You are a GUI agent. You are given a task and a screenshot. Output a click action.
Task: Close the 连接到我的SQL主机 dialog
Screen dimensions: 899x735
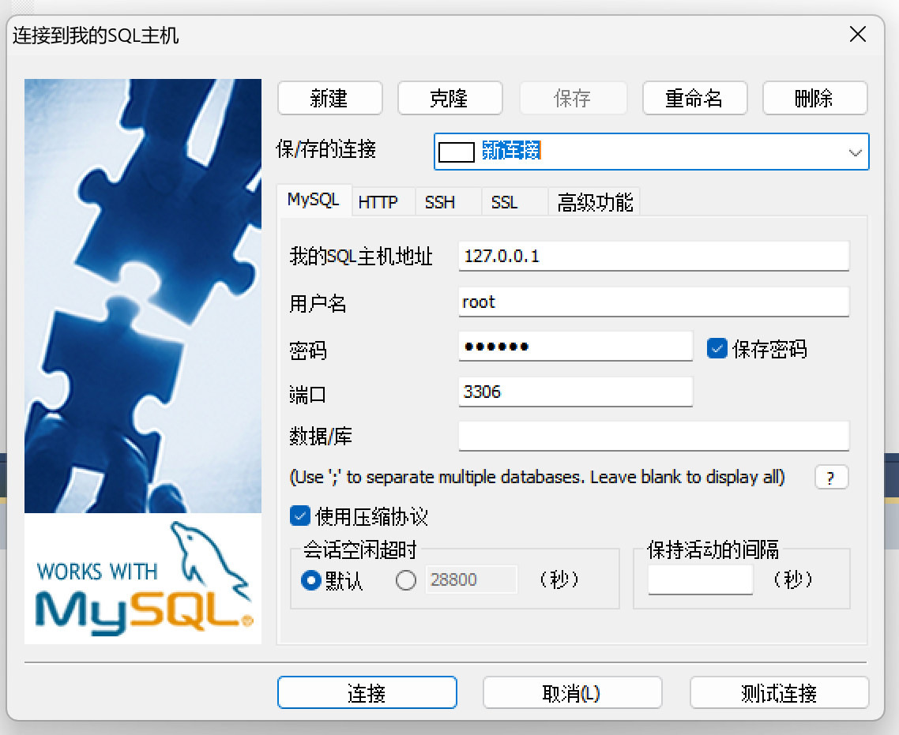click(x=858, y=35)
